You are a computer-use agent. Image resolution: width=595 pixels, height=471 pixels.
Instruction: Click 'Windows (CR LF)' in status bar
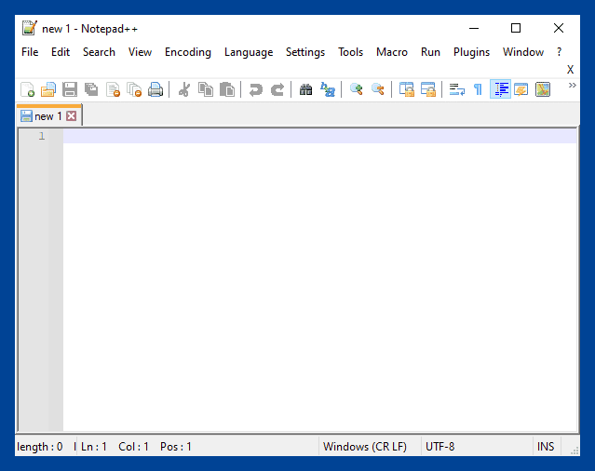(365, 447)
